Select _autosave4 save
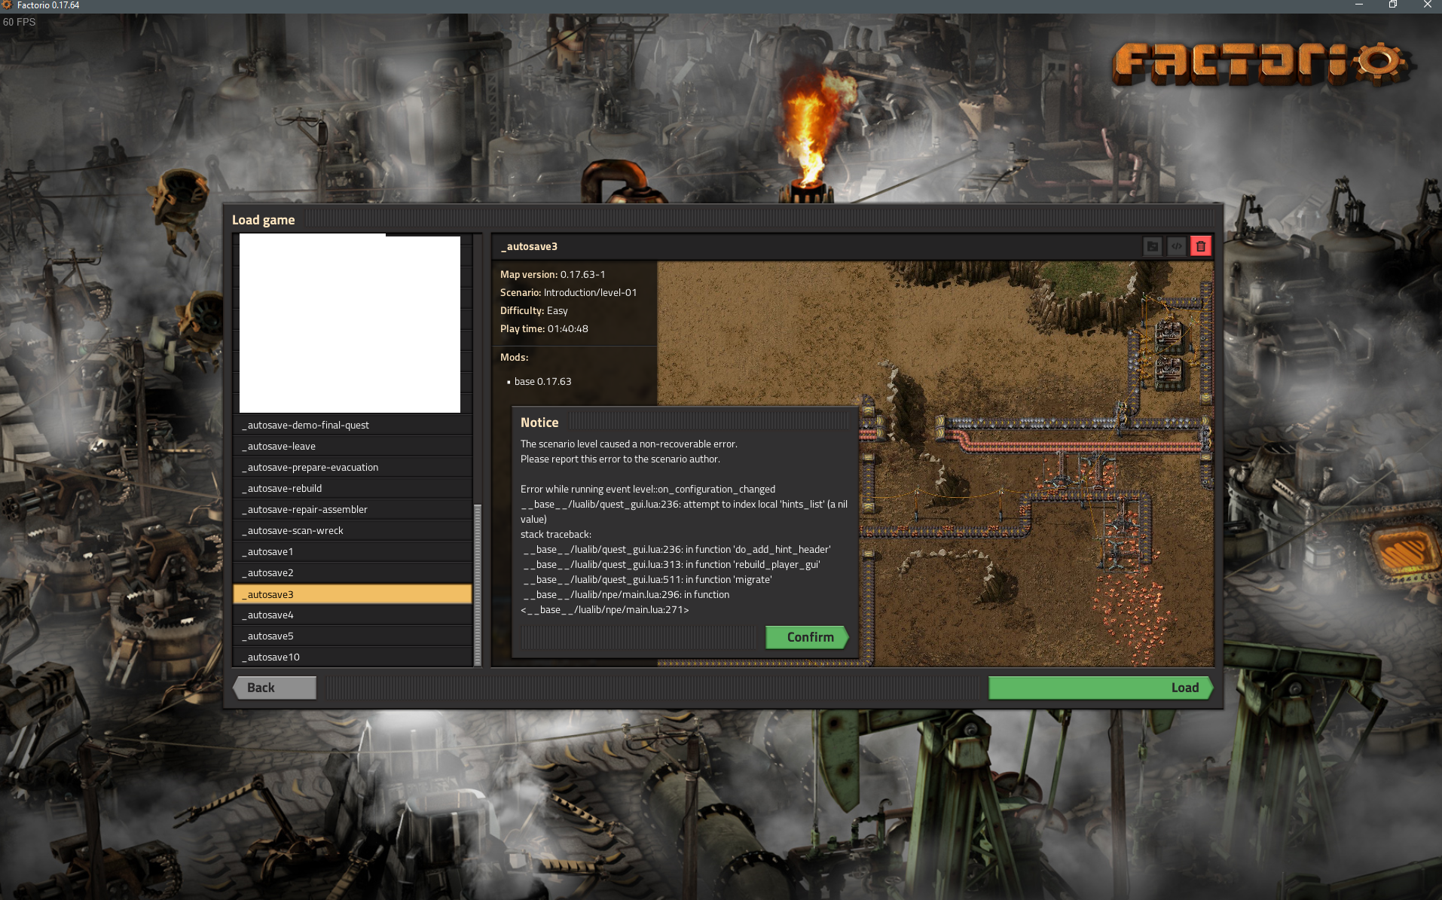This screenshot has width=1442, height=900. (353, 615)
